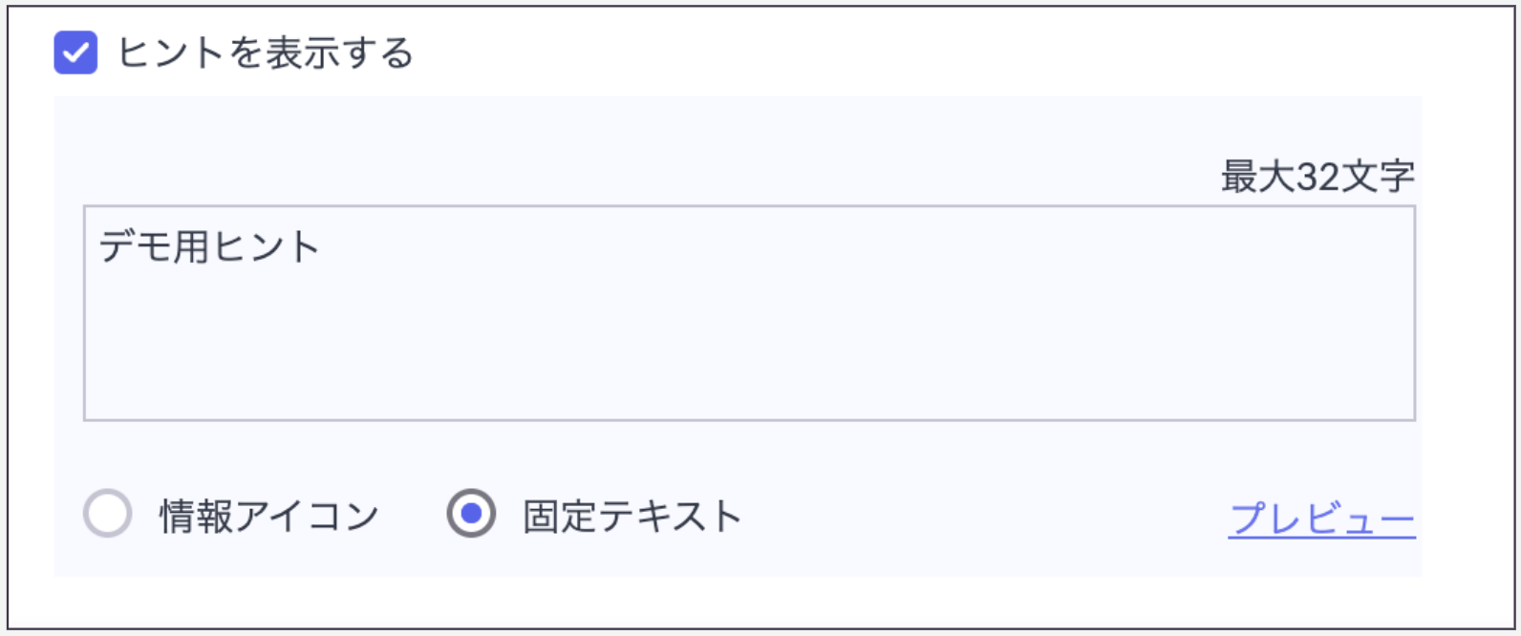Toggle the blue checkmark box

[75, 53]
